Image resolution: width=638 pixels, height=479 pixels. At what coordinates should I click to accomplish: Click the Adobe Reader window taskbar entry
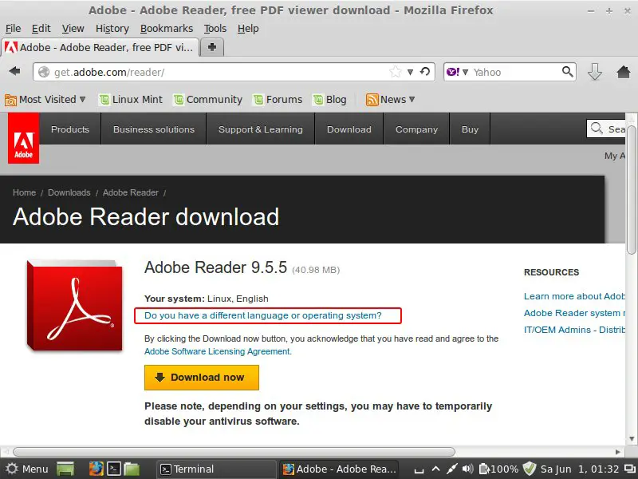tap(339, 469)
